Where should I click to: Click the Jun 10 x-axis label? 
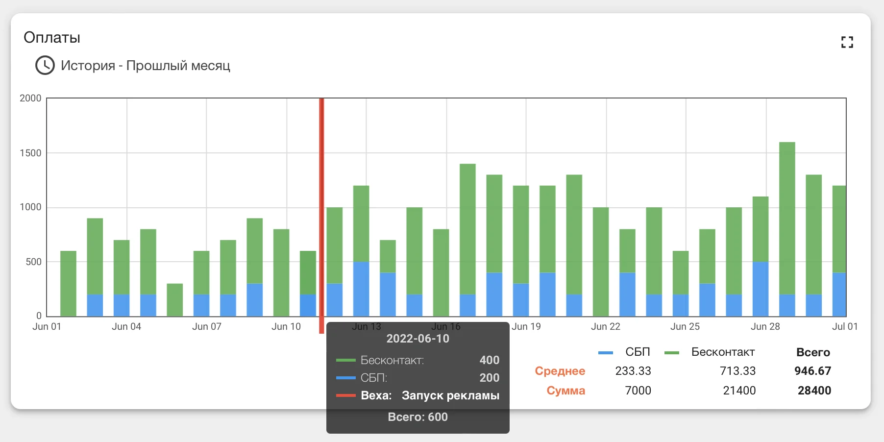point(286,326)
